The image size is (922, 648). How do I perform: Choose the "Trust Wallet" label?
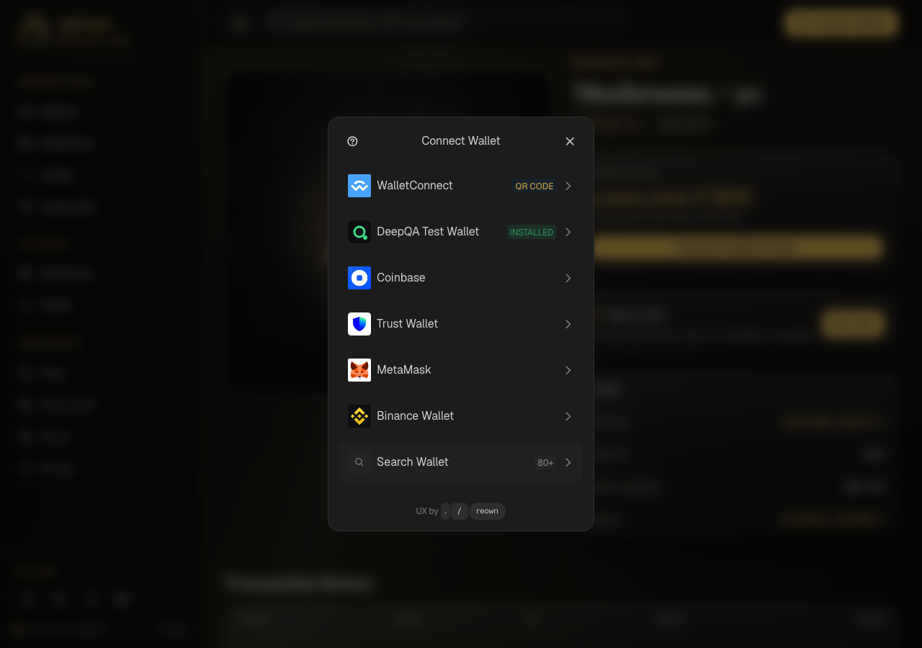tap(408, 324)
